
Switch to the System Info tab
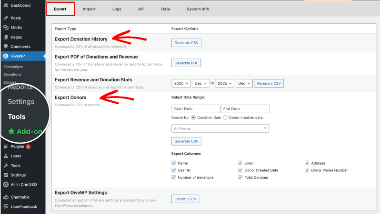198,9
